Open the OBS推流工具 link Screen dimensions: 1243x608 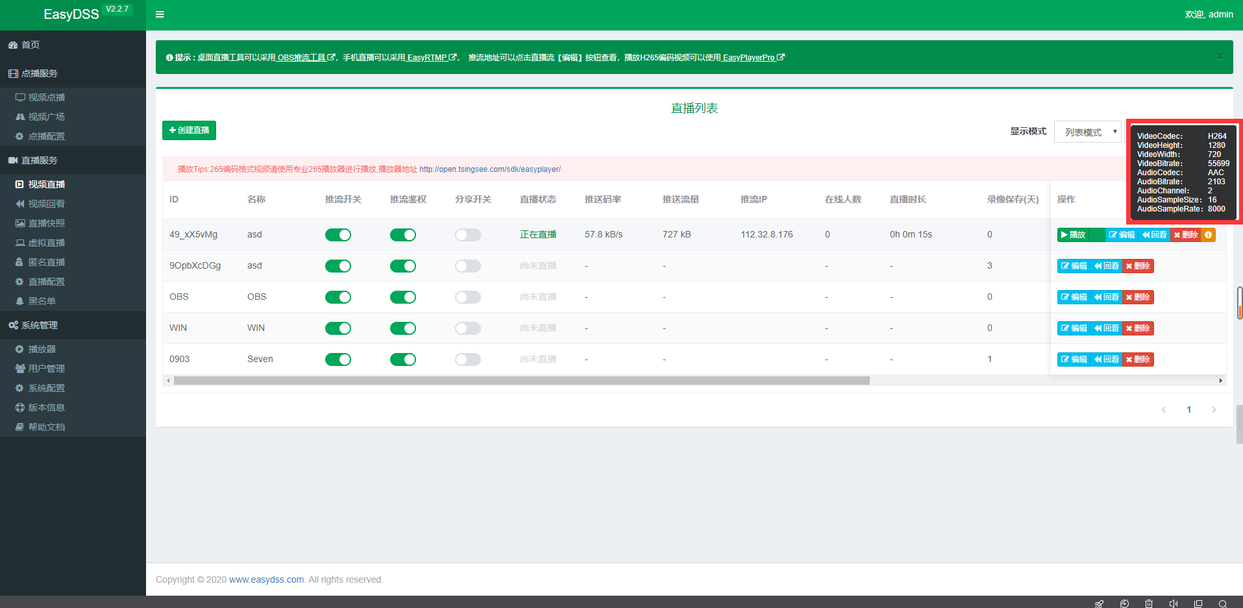(306, 58)
